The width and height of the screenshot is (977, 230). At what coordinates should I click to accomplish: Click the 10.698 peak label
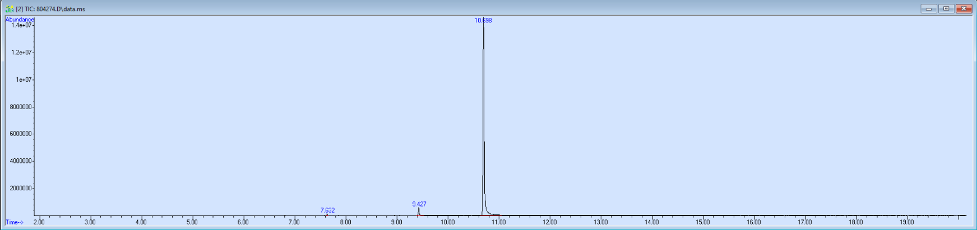coord(483,20)
